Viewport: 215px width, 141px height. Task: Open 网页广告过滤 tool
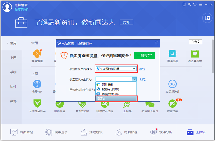[x=105, y=104]
